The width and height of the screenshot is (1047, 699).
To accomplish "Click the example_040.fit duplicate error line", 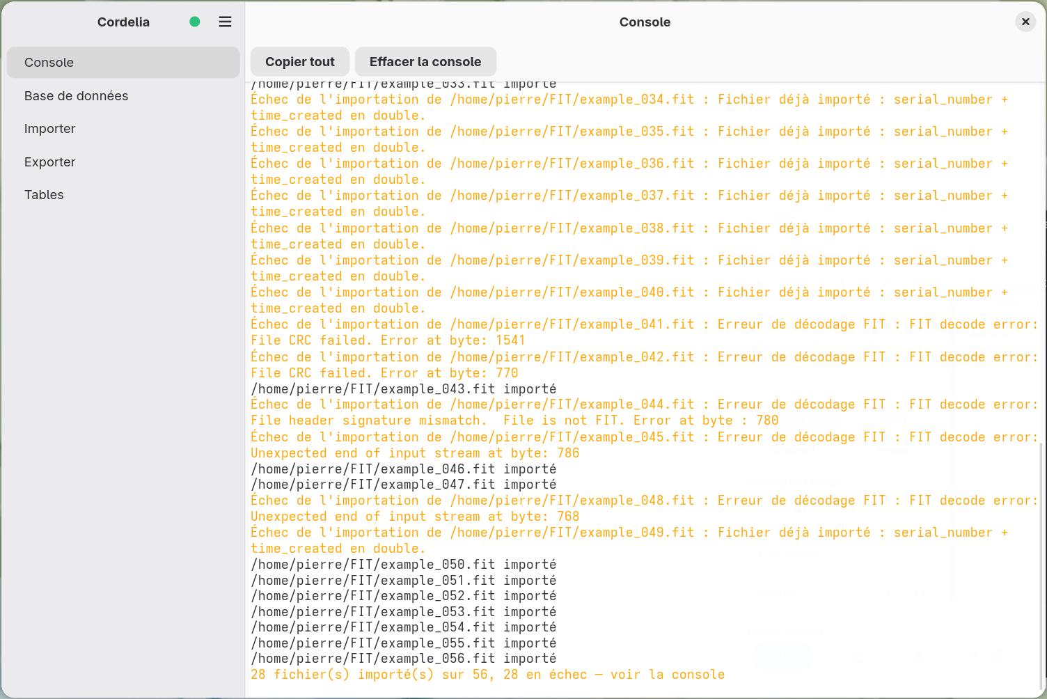I will [629, 300].
